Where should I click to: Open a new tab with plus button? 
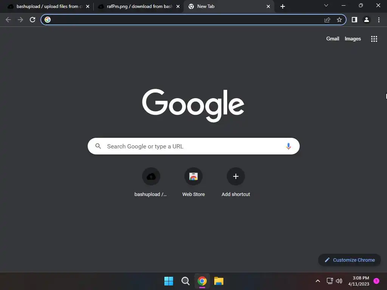tap(283, 6)
